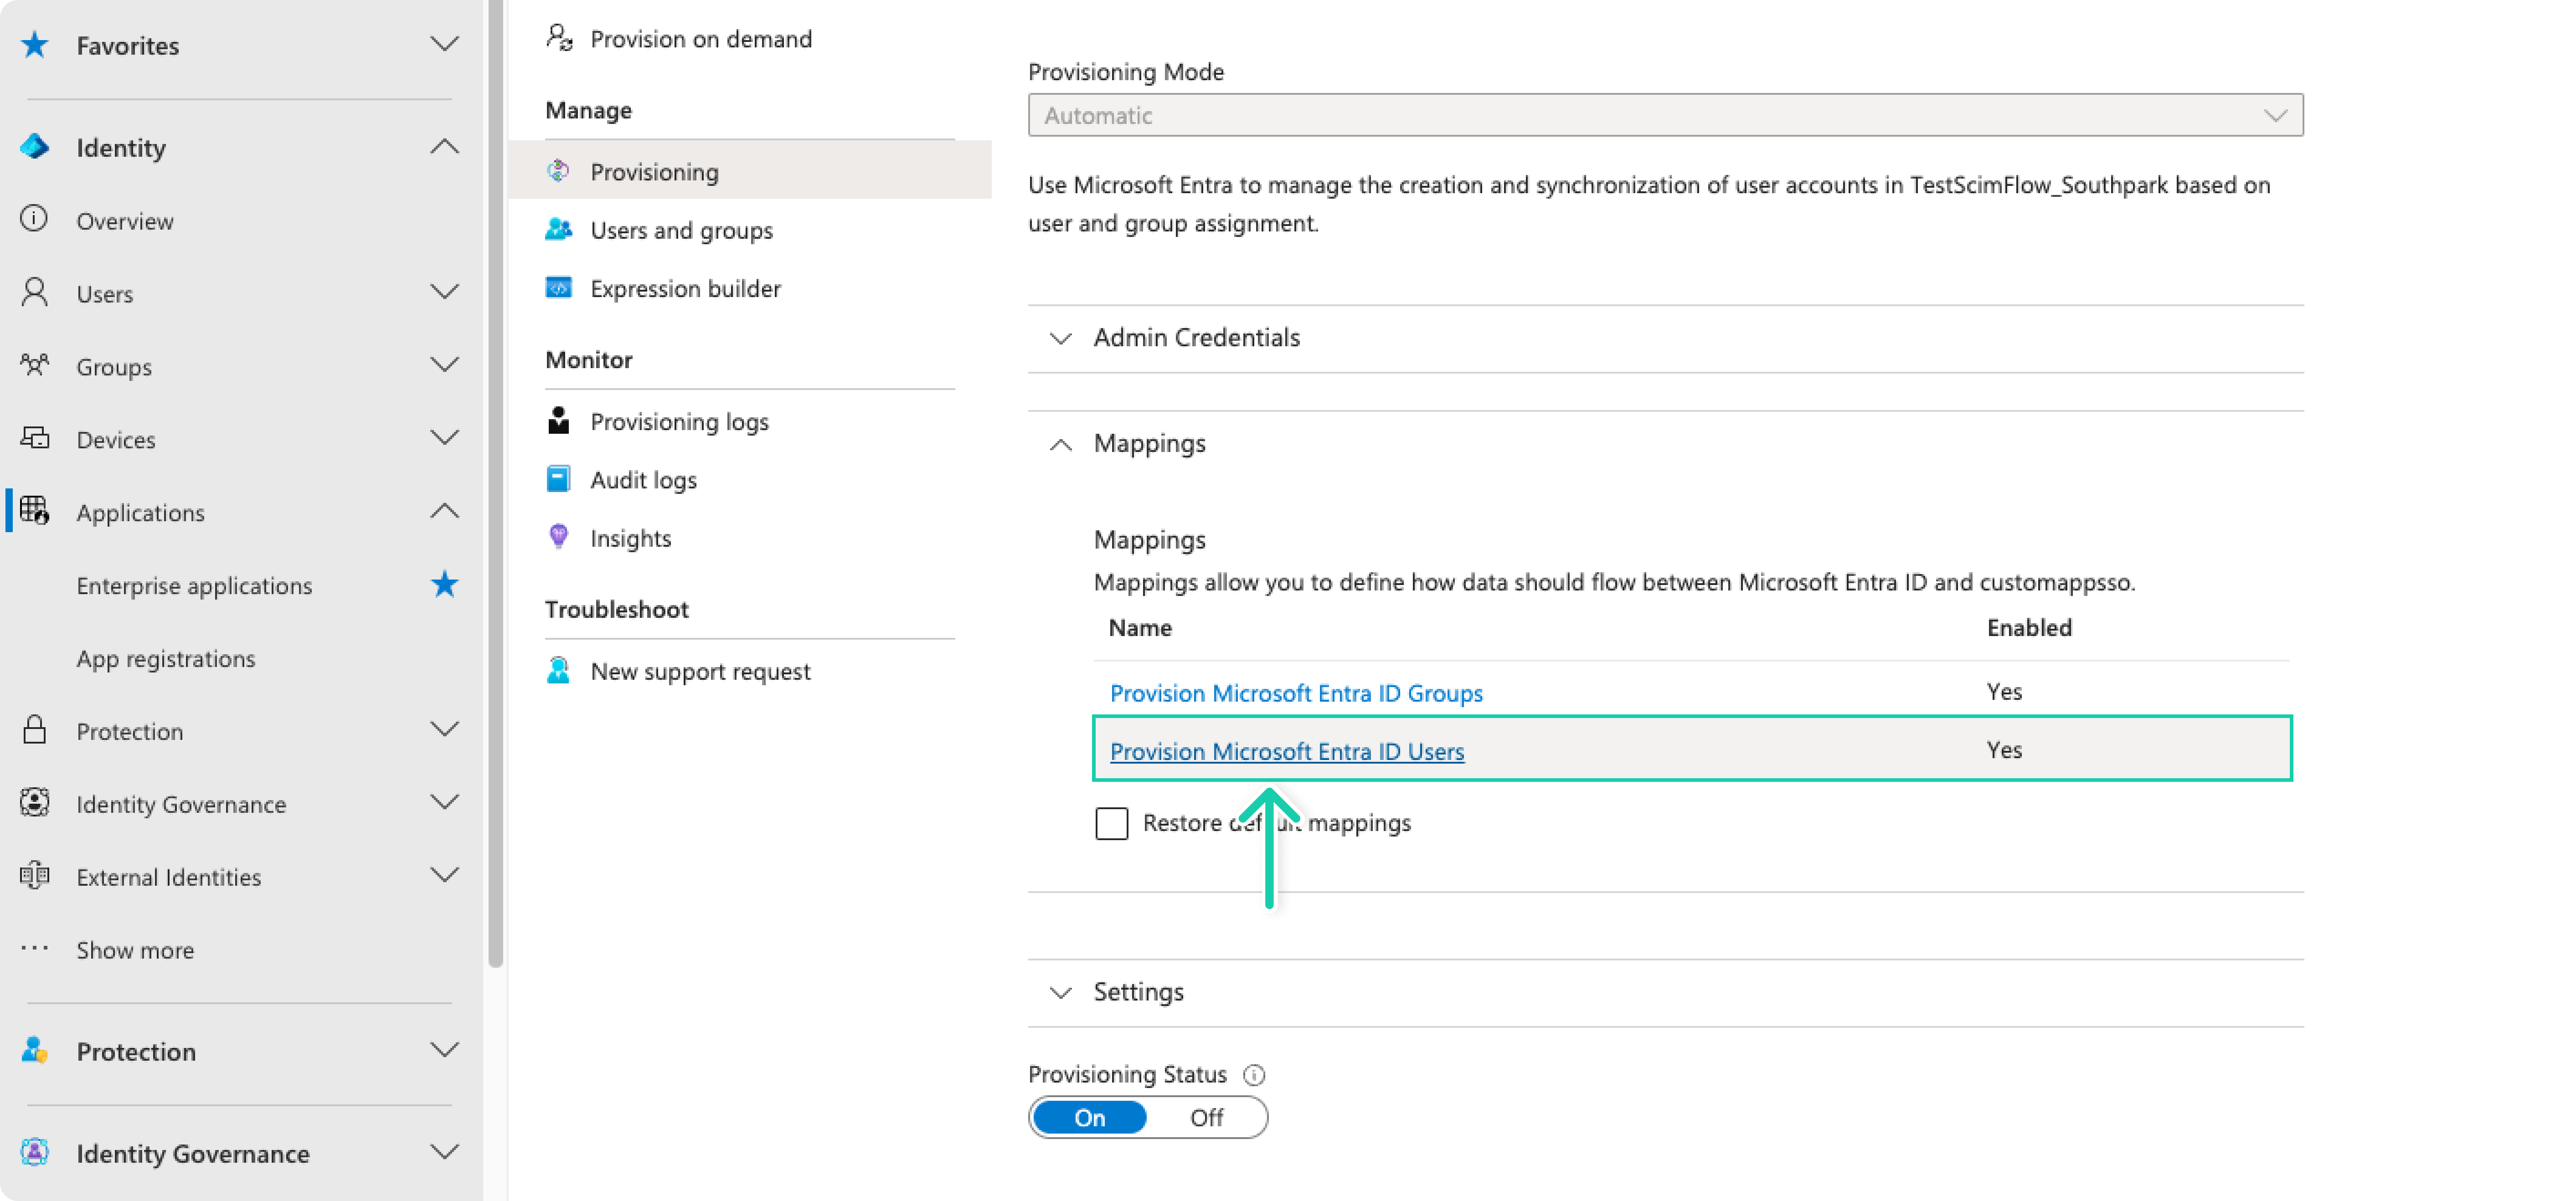Expand the Users sidebar chevron
The width and height of the screenshot is (2576, 1201).
click(445, 292)
